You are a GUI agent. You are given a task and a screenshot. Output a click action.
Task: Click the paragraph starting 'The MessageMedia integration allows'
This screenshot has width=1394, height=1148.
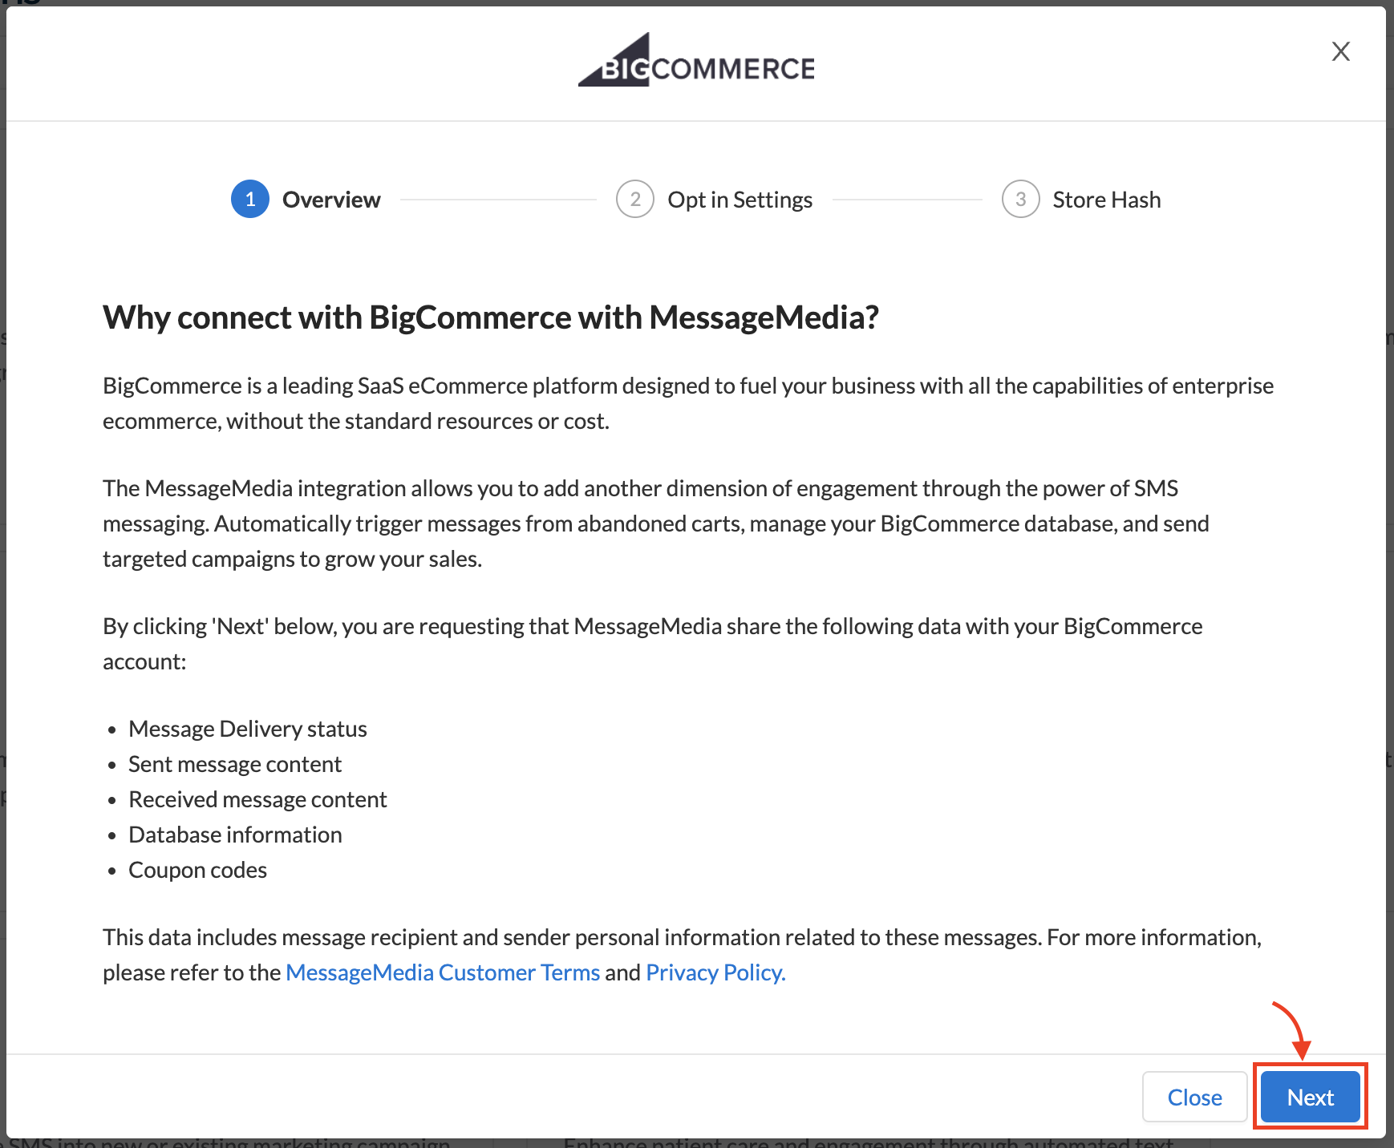coord(656,523)
